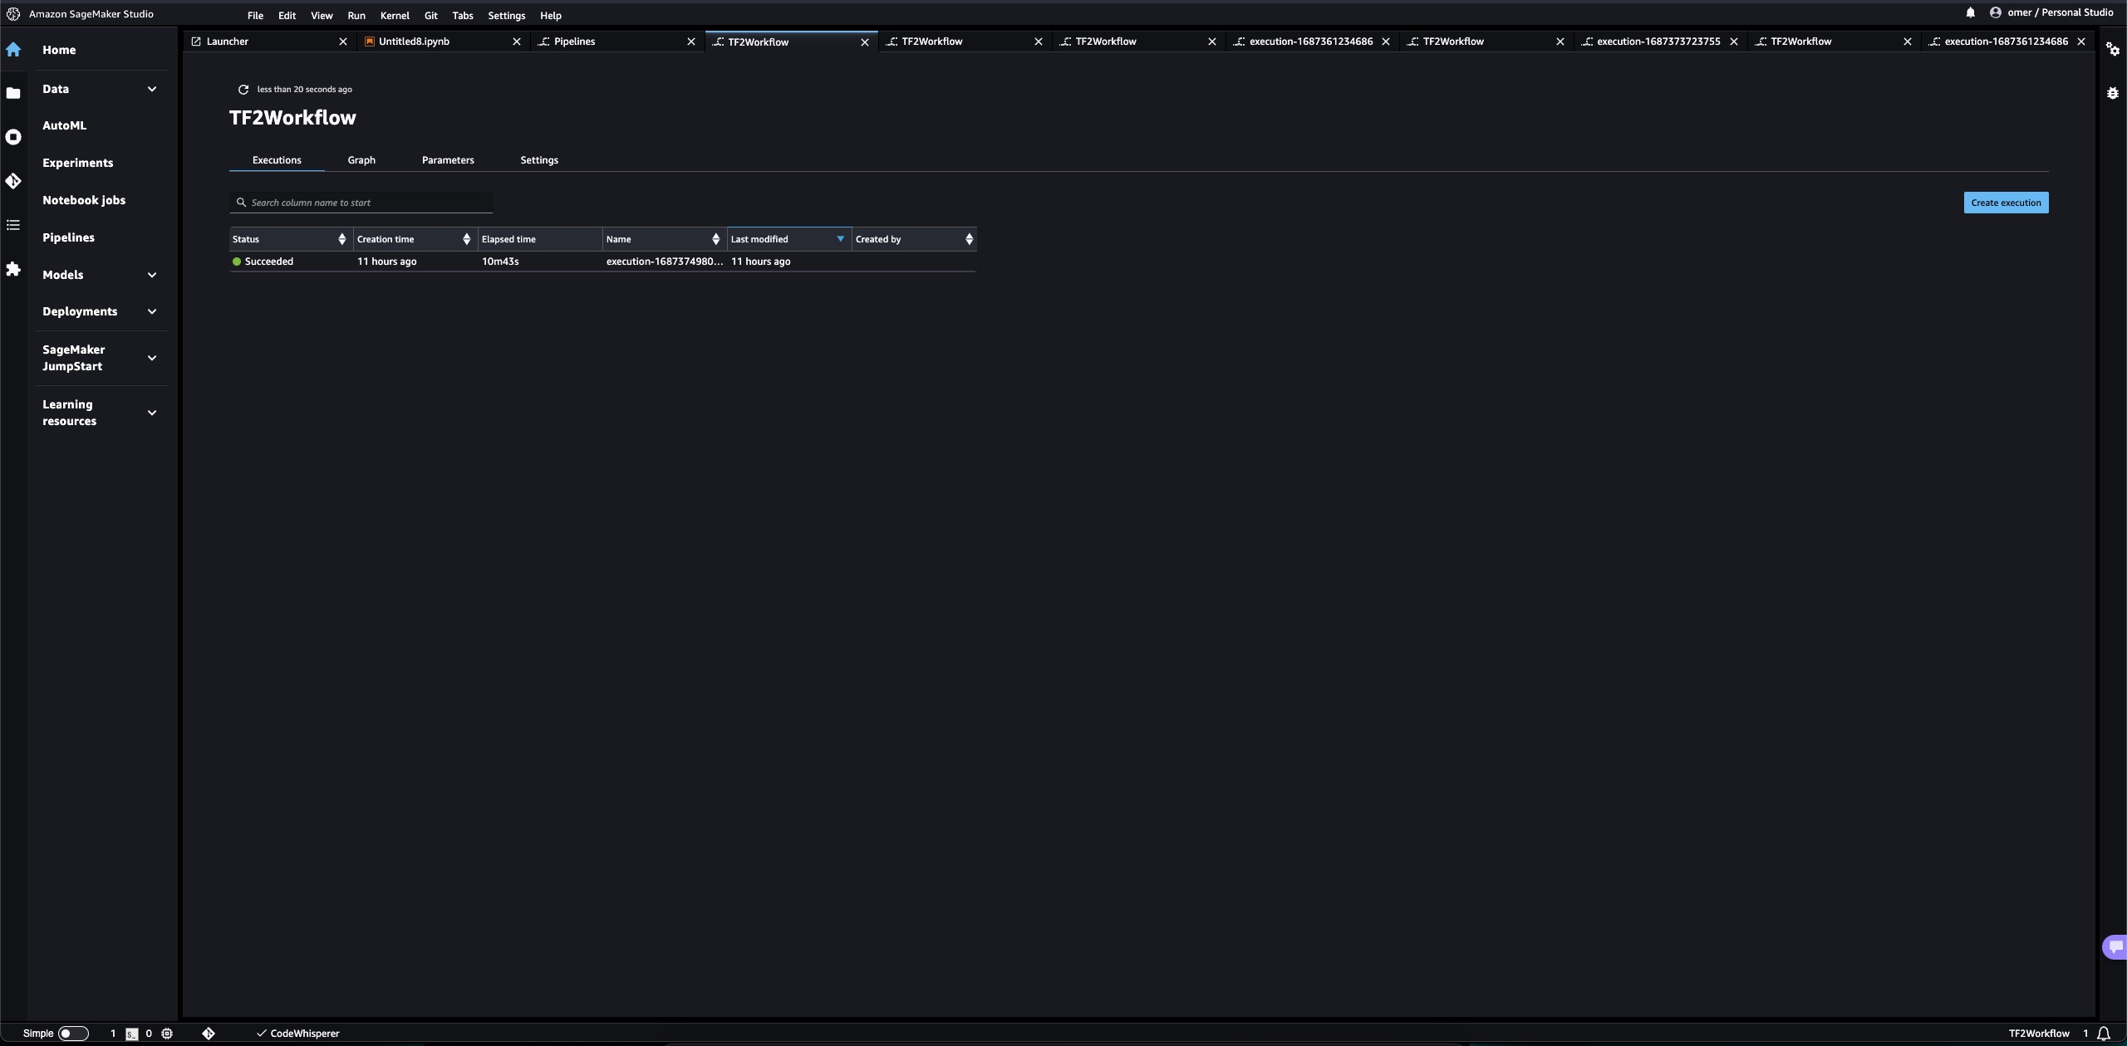The height and width of the screenshot is (1046, 2127).
Task: Click the user profile avatar icon
Action: coord(1995,12)
